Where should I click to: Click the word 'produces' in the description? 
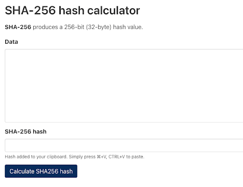click(x=45, y=27)
